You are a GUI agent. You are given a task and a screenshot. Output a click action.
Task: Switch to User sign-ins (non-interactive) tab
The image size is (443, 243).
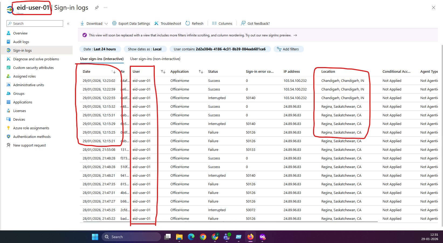(x=155, y=59)
